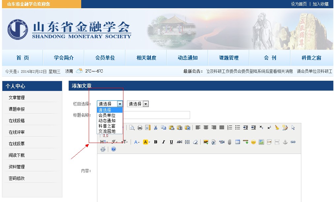The height and width of the screenshot is (202, 334).
Task: Insert a table using the grid icon
Action: tap(238, 142)
